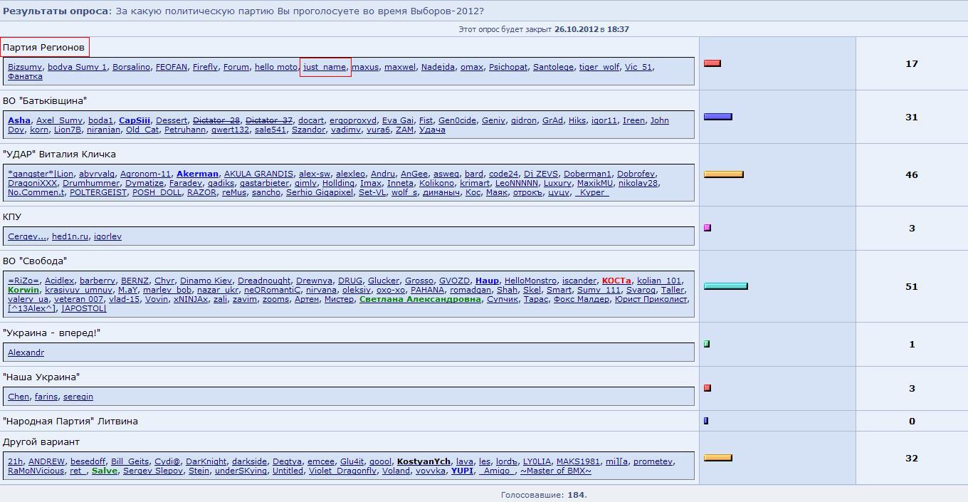968x502 pixels.
Task: Click the seregin username link
Action: point(78,397)
